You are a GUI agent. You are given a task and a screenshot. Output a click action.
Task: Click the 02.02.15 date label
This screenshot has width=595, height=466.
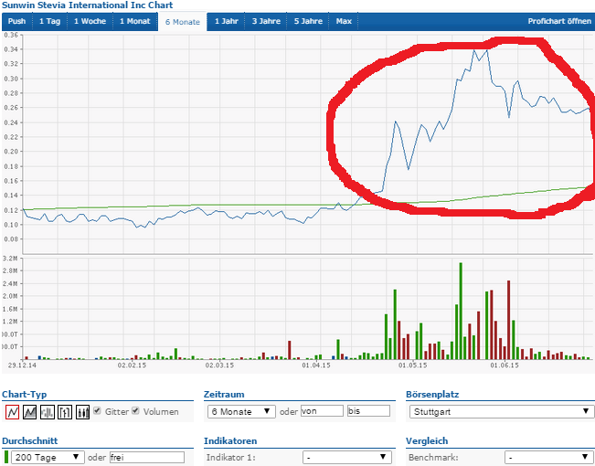tap(132, 365)
